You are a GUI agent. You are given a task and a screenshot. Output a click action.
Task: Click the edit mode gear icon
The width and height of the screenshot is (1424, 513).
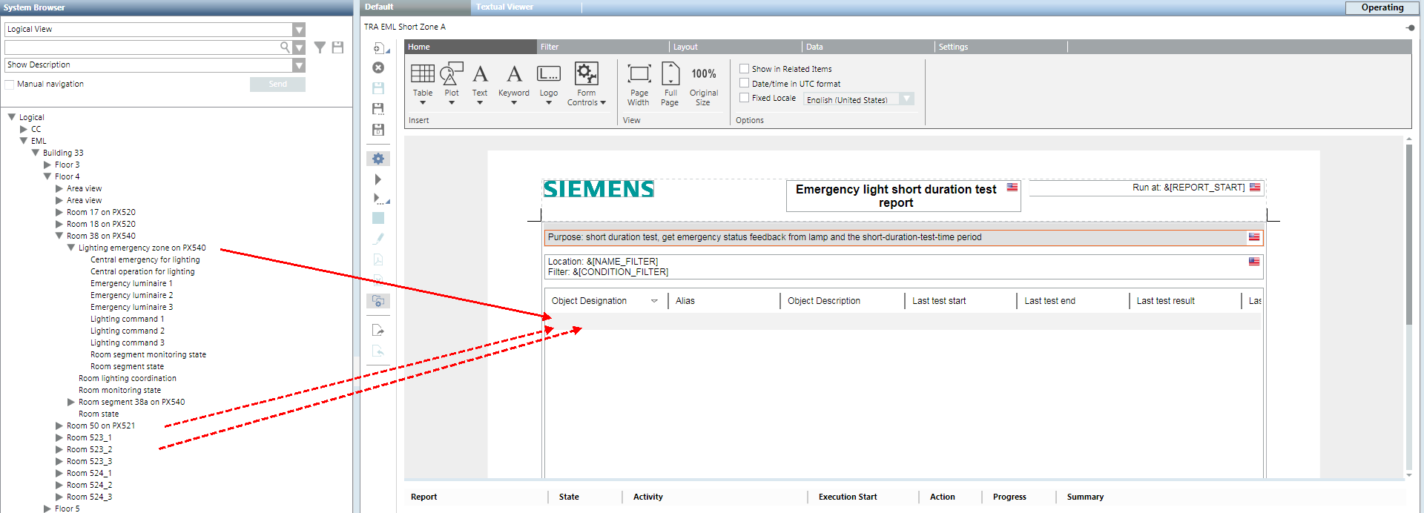(378, 159)
